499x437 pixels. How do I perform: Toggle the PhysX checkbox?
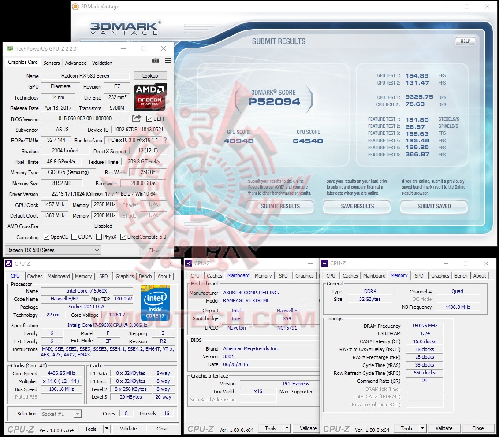point(99,237)
